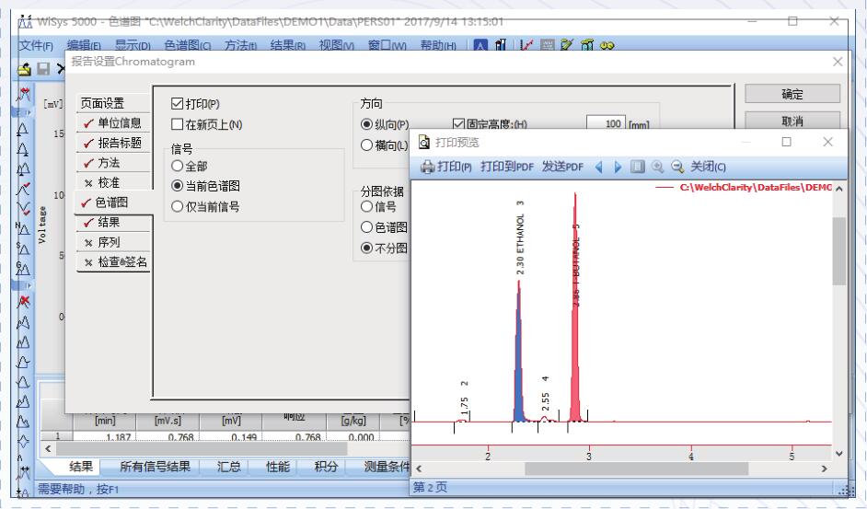Click the bottom-most peak icon in left toolbar

click(23, 492)
